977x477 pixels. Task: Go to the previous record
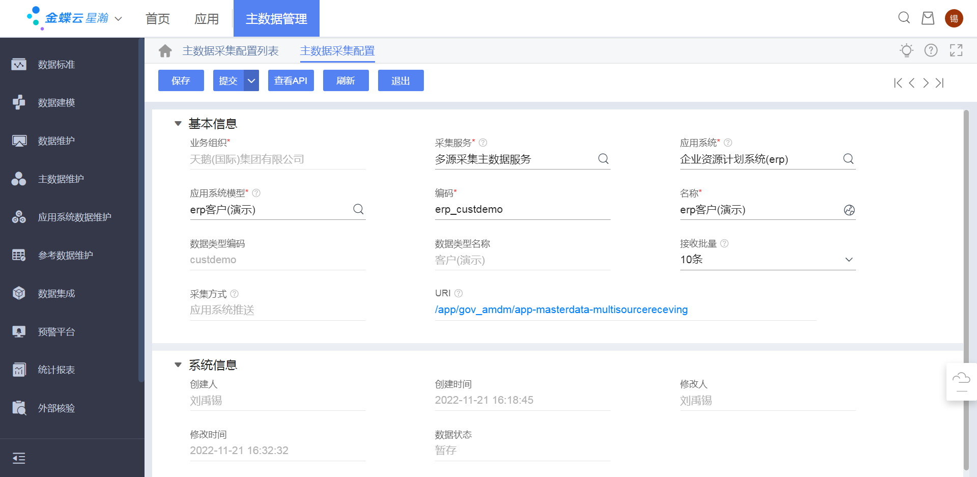tap(912, 83)
